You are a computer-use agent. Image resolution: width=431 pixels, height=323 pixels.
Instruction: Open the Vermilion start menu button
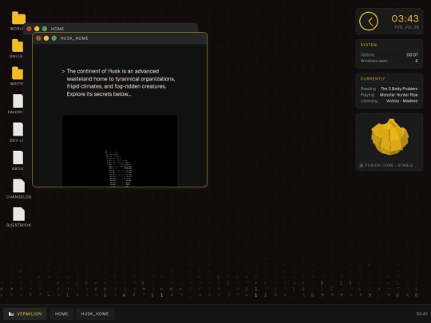click(25, 313)
